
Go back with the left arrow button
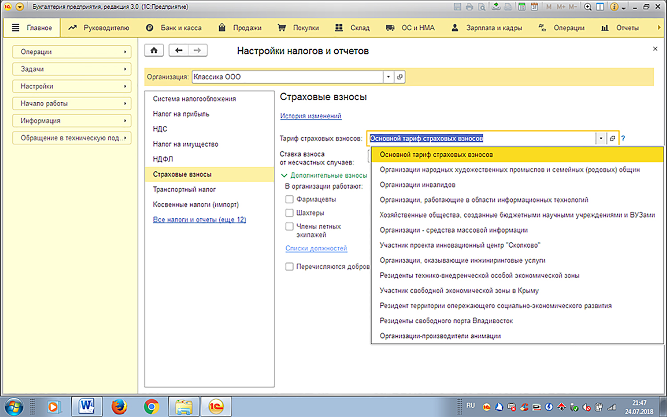click(x=179, y=50)
